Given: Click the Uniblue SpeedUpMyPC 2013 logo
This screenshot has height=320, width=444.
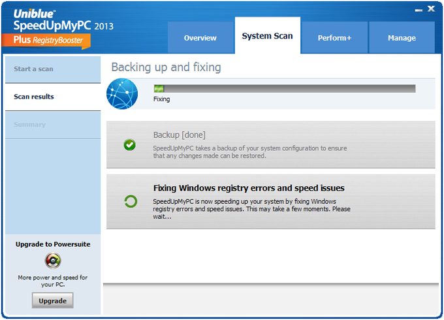Looking at the screenshot, I should coord(63,20).
